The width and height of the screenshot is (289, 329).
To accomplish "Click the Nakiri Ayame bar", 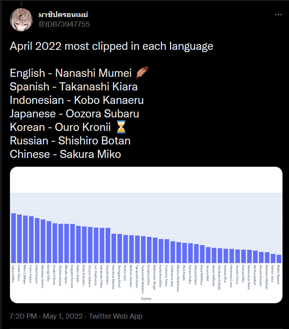I will pyautogui.click(x=279, y=259).
